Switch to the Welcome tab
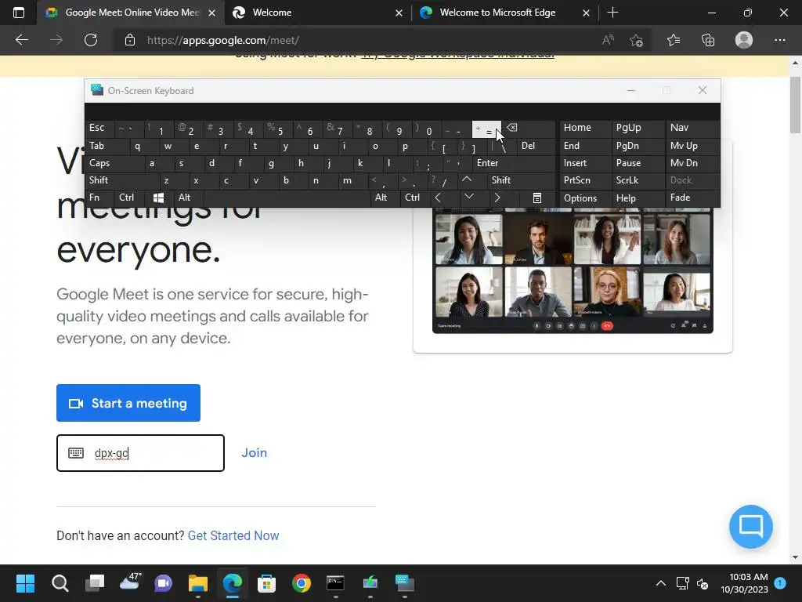 [x=317, y=13]
